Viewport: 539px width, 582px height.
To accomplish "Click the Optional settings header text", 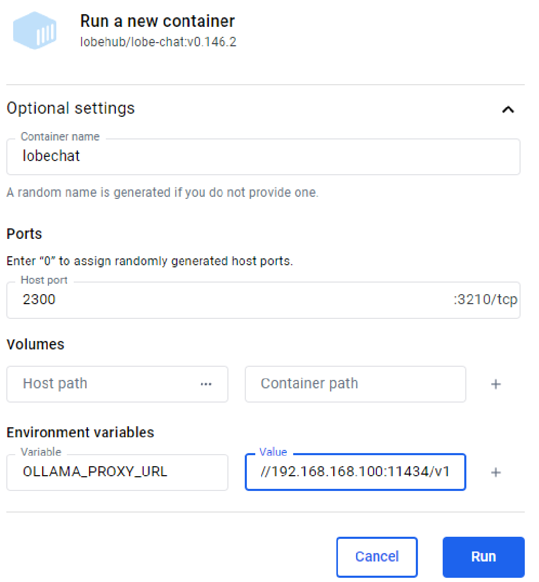I will pos(71,108).
